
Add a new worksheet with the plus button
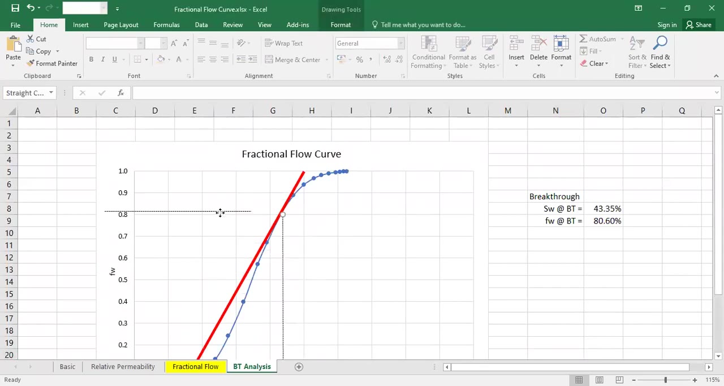coord(299,366)
